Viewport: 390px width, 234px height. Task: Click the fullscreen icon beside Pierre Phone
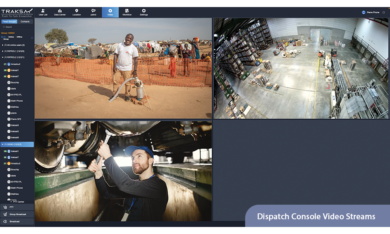[x=384, y=12]
